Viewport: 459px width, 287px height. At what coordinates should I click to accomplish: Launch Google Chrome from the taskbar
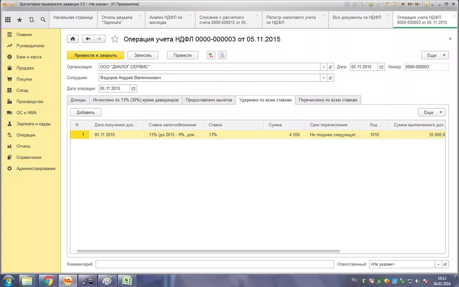48,281
